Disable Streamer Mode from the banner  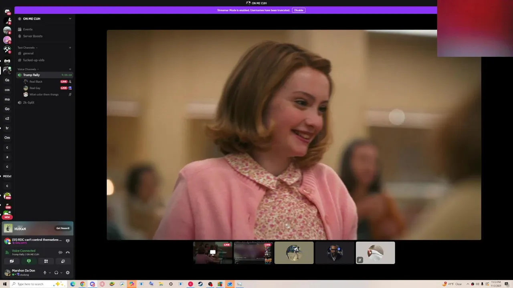point(299,10)
